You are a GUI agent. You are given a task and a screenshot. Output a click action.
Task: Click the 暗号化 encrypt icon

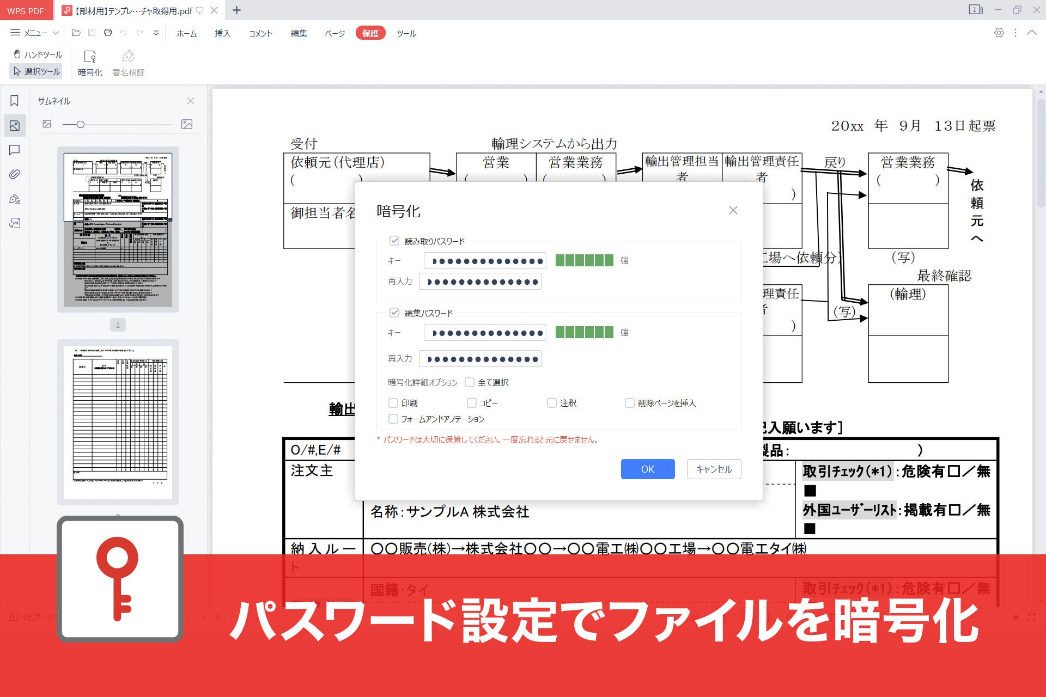[90, 63]
